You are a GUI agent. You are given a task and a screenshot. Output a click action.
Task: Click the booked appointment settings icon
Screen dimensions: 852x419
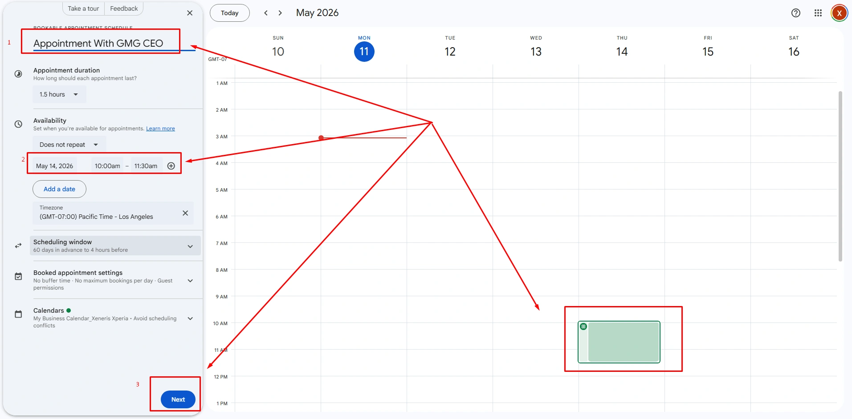pos(18,276)
